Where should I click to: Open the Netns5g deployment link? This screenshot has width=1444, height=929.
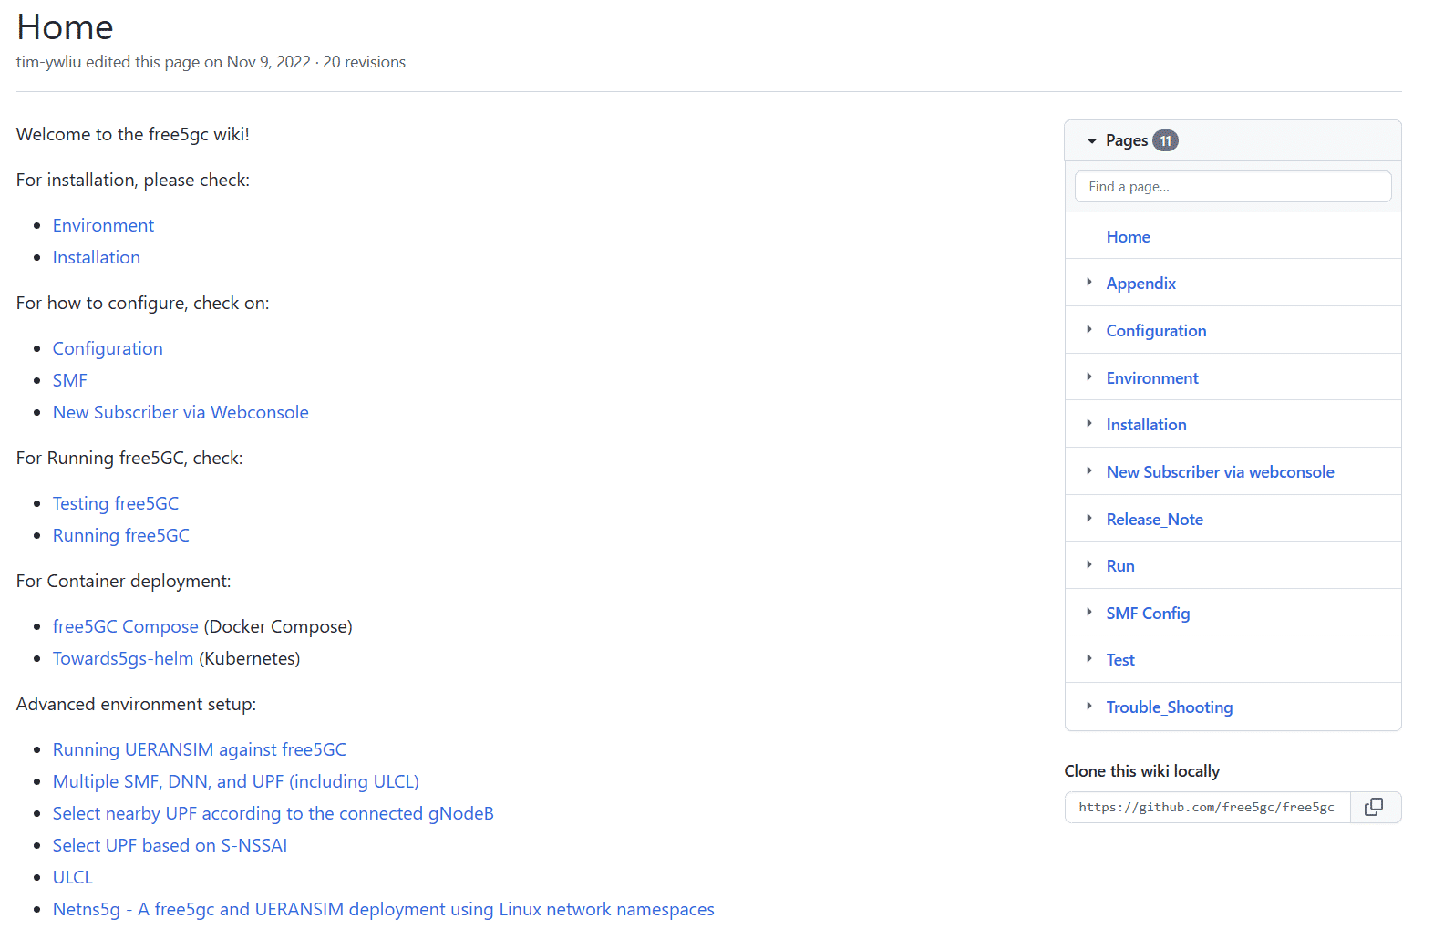[384, 909]
